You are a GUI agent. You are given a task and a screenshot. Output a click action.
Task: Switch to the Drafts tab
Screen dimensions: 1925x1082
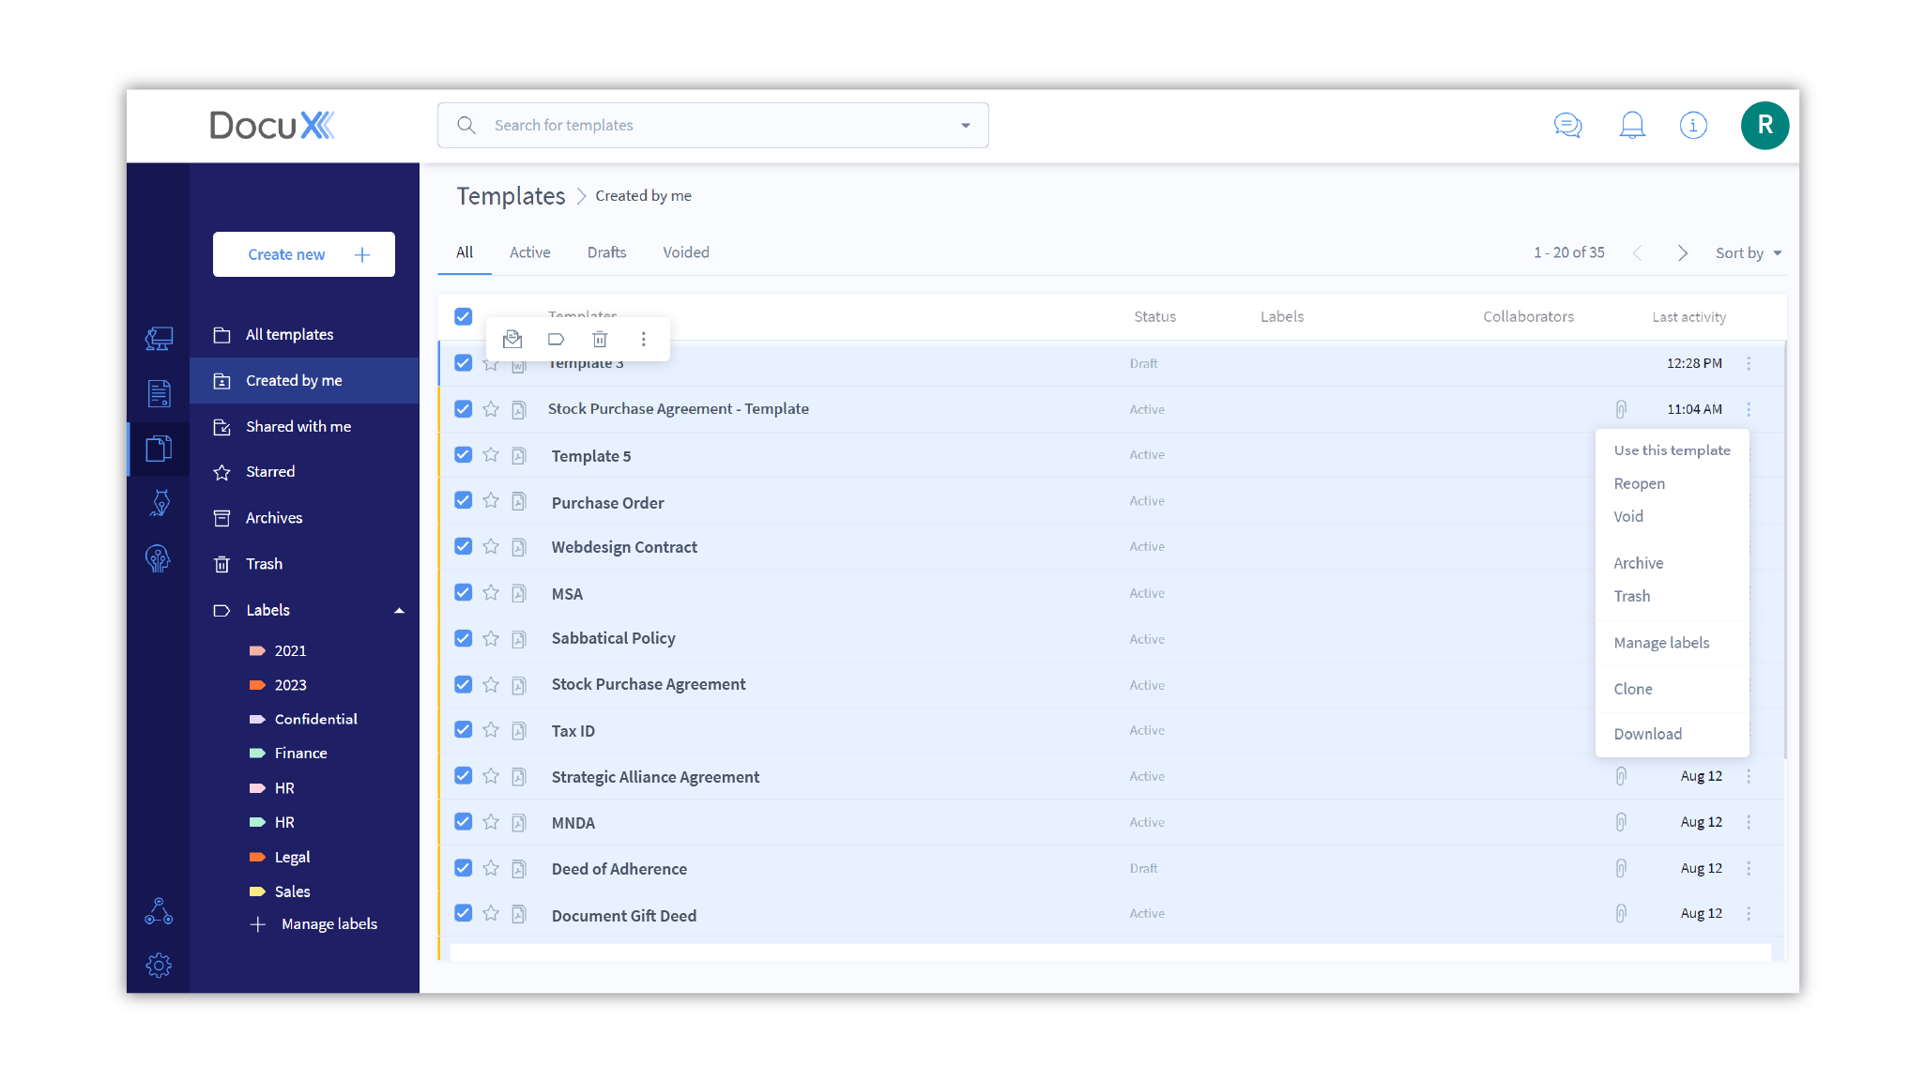point(606,252)
